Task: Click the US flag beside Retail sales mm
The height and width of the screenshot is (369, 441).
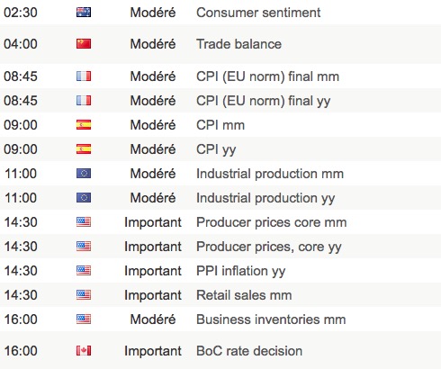Action: click(x=84, y=295)
